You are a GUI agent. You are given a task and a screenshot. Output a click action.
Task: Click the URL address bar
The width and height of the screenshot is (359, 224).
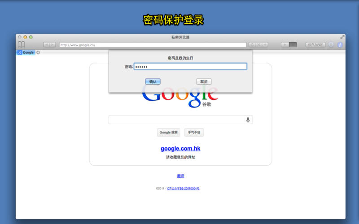[x=153, y=45]
